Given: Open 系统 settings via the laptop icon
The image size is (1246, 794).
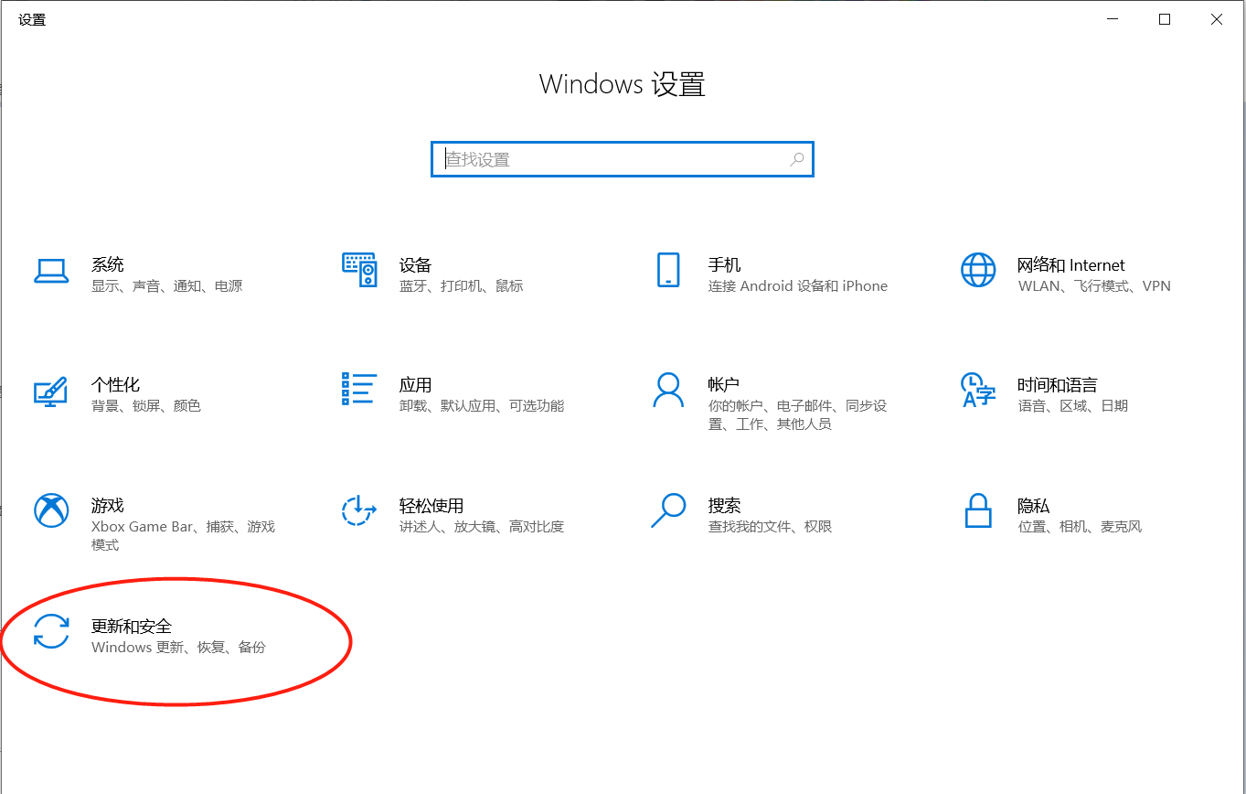Looking at the screenshot, I should tap(52, 272).
